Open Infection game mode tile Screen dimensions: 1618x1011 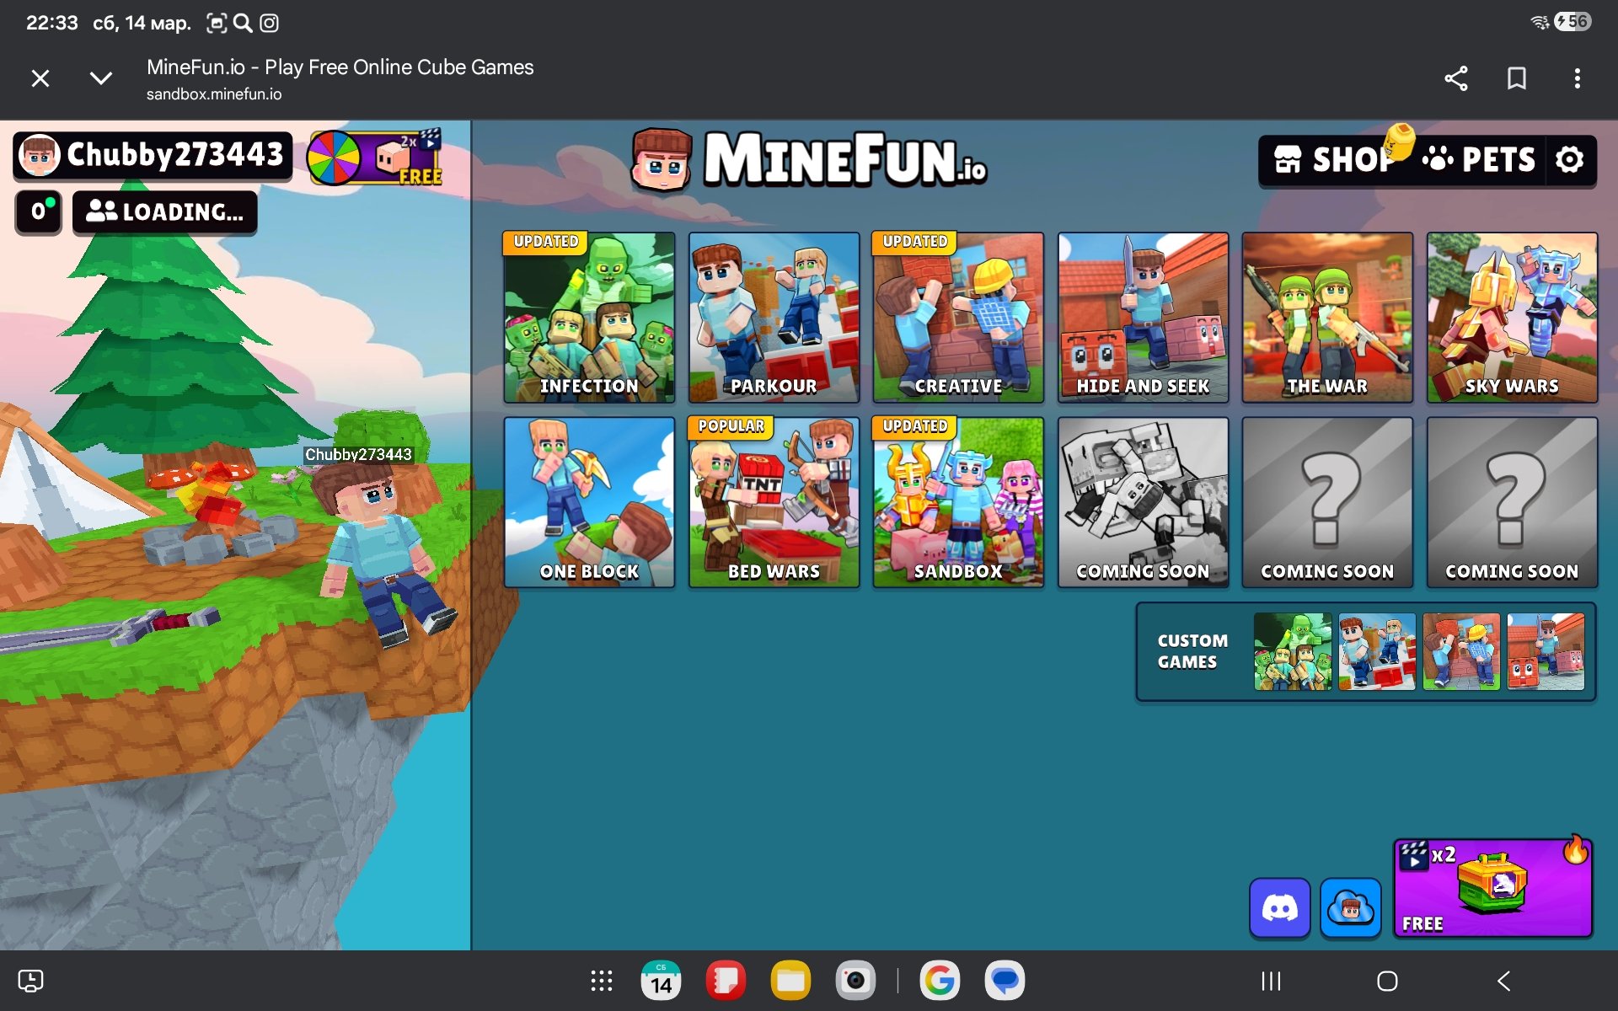[x=589, y=318]
